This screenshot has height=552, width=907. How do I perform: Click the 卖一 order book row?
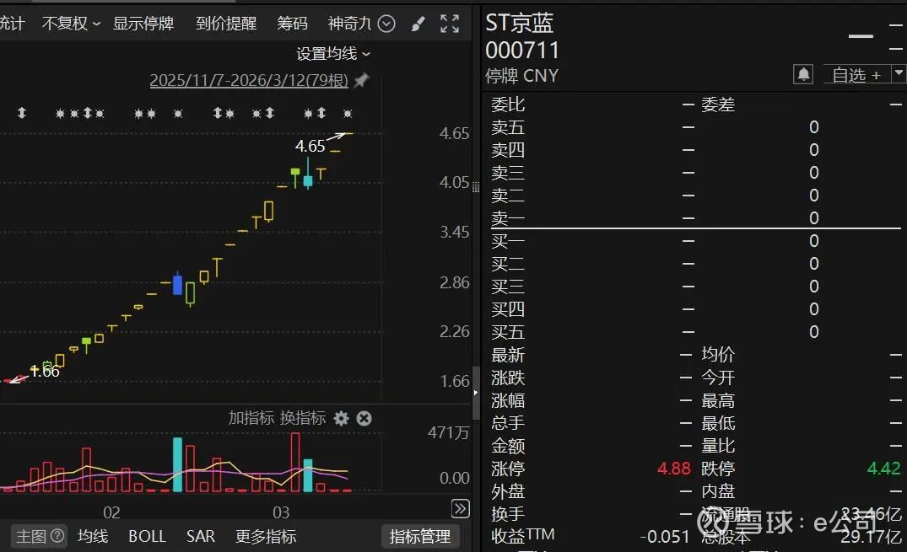[696, 218]
